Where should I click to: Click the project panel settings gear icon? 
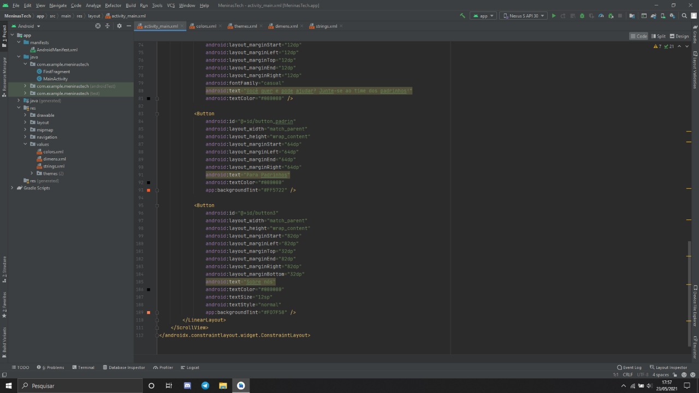point(119,26)
